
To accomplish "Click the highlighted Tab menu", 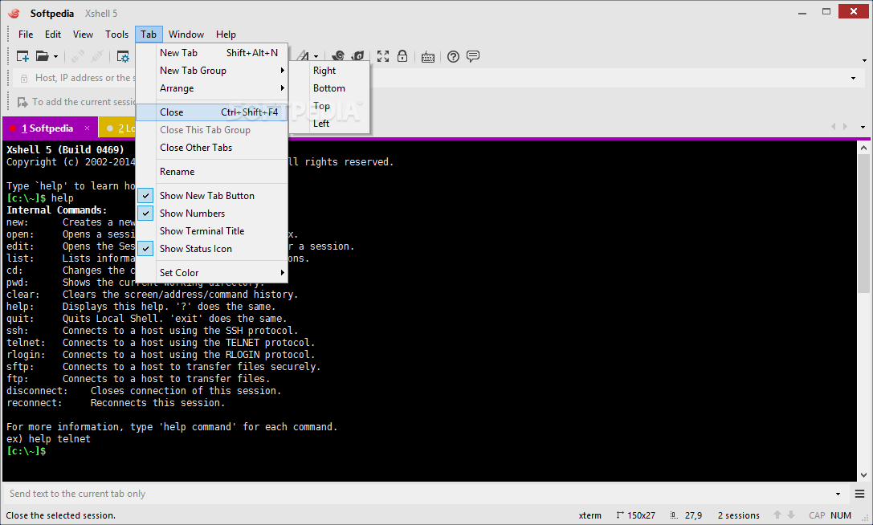I will [x=149, y=35].
